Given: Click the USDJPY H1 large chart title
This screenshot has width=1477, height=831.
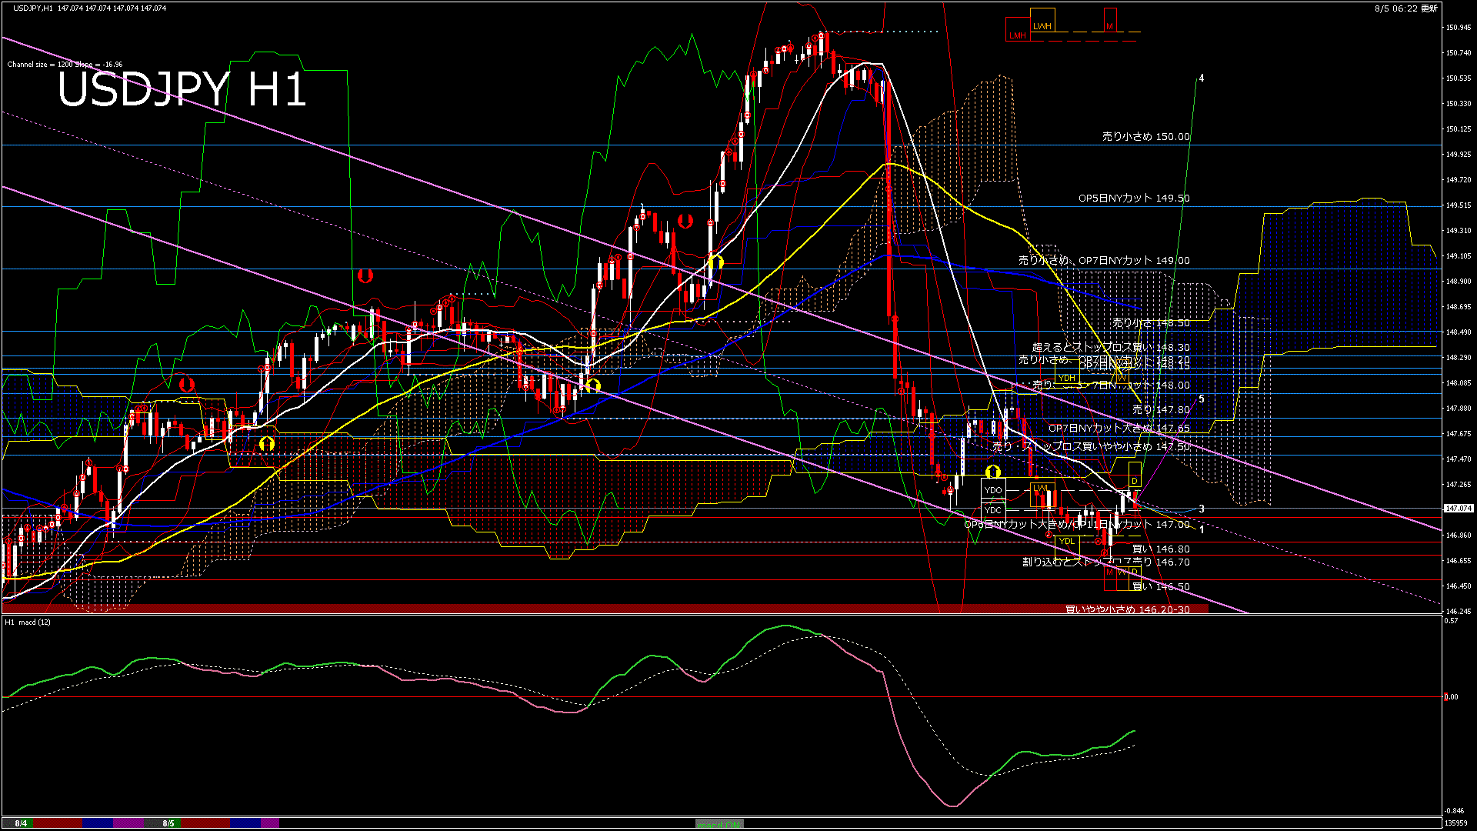Looking at the screenshot, I should 182,89.
